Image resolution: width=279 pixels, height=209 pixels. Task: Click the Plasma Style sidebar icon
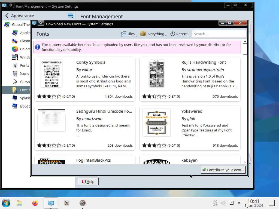tap(15, 41)
